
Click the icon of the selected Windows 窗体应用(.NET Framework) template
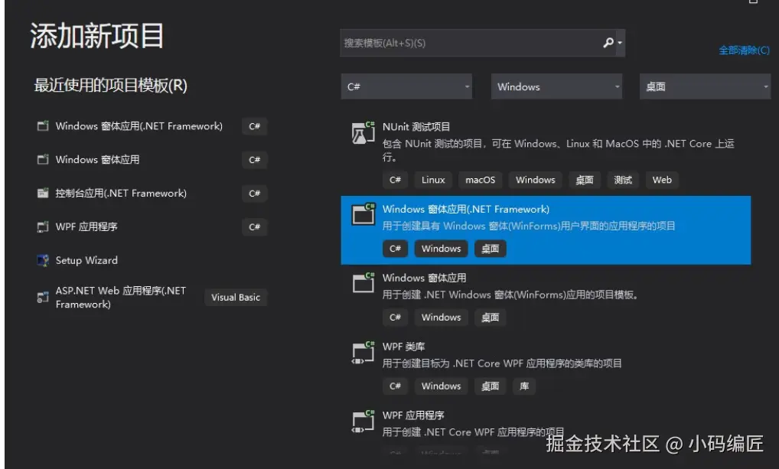(x=363, y=215)
